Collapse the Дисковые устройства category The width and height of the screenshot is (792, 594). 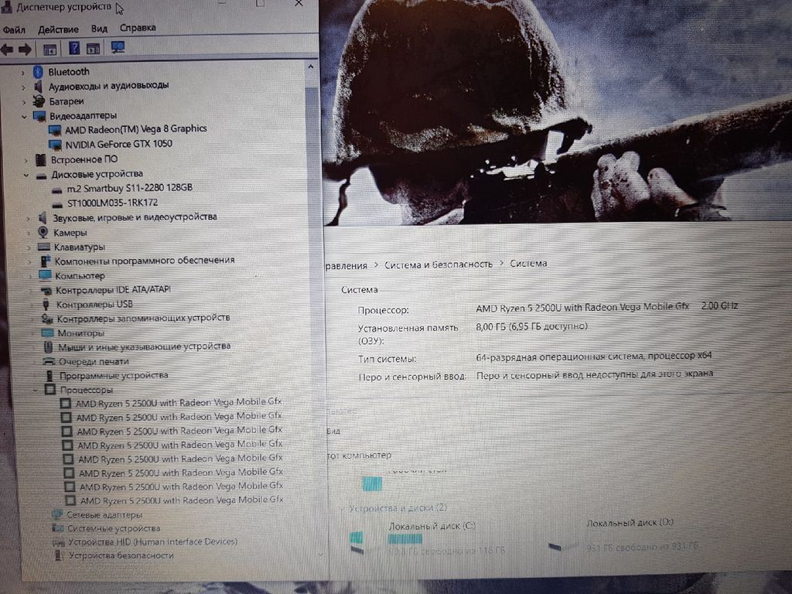click(26, 175)
